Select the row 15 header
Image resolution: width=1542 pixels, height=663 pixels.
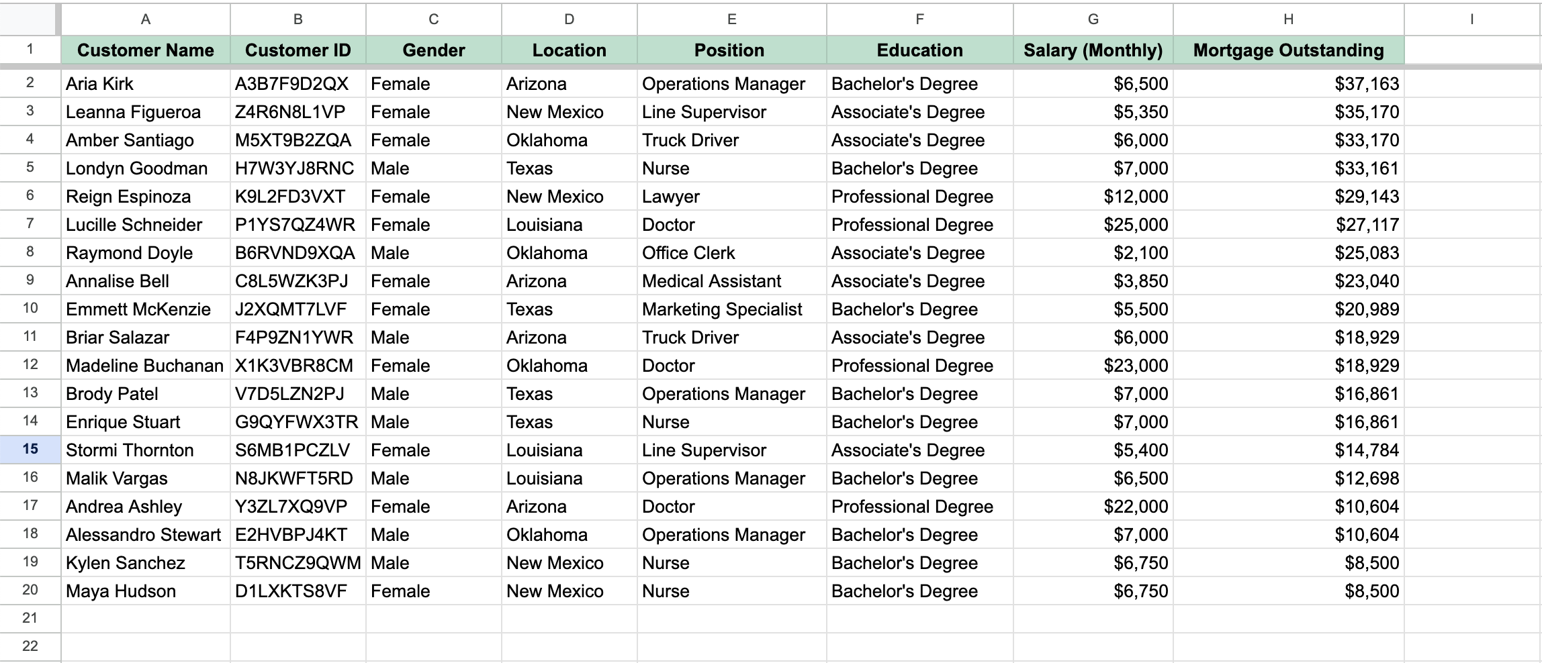30,449
